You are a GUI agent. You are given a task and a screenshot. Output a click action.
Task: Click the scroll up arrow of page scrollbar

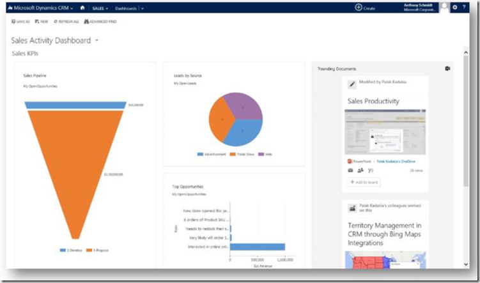(466, 52)
